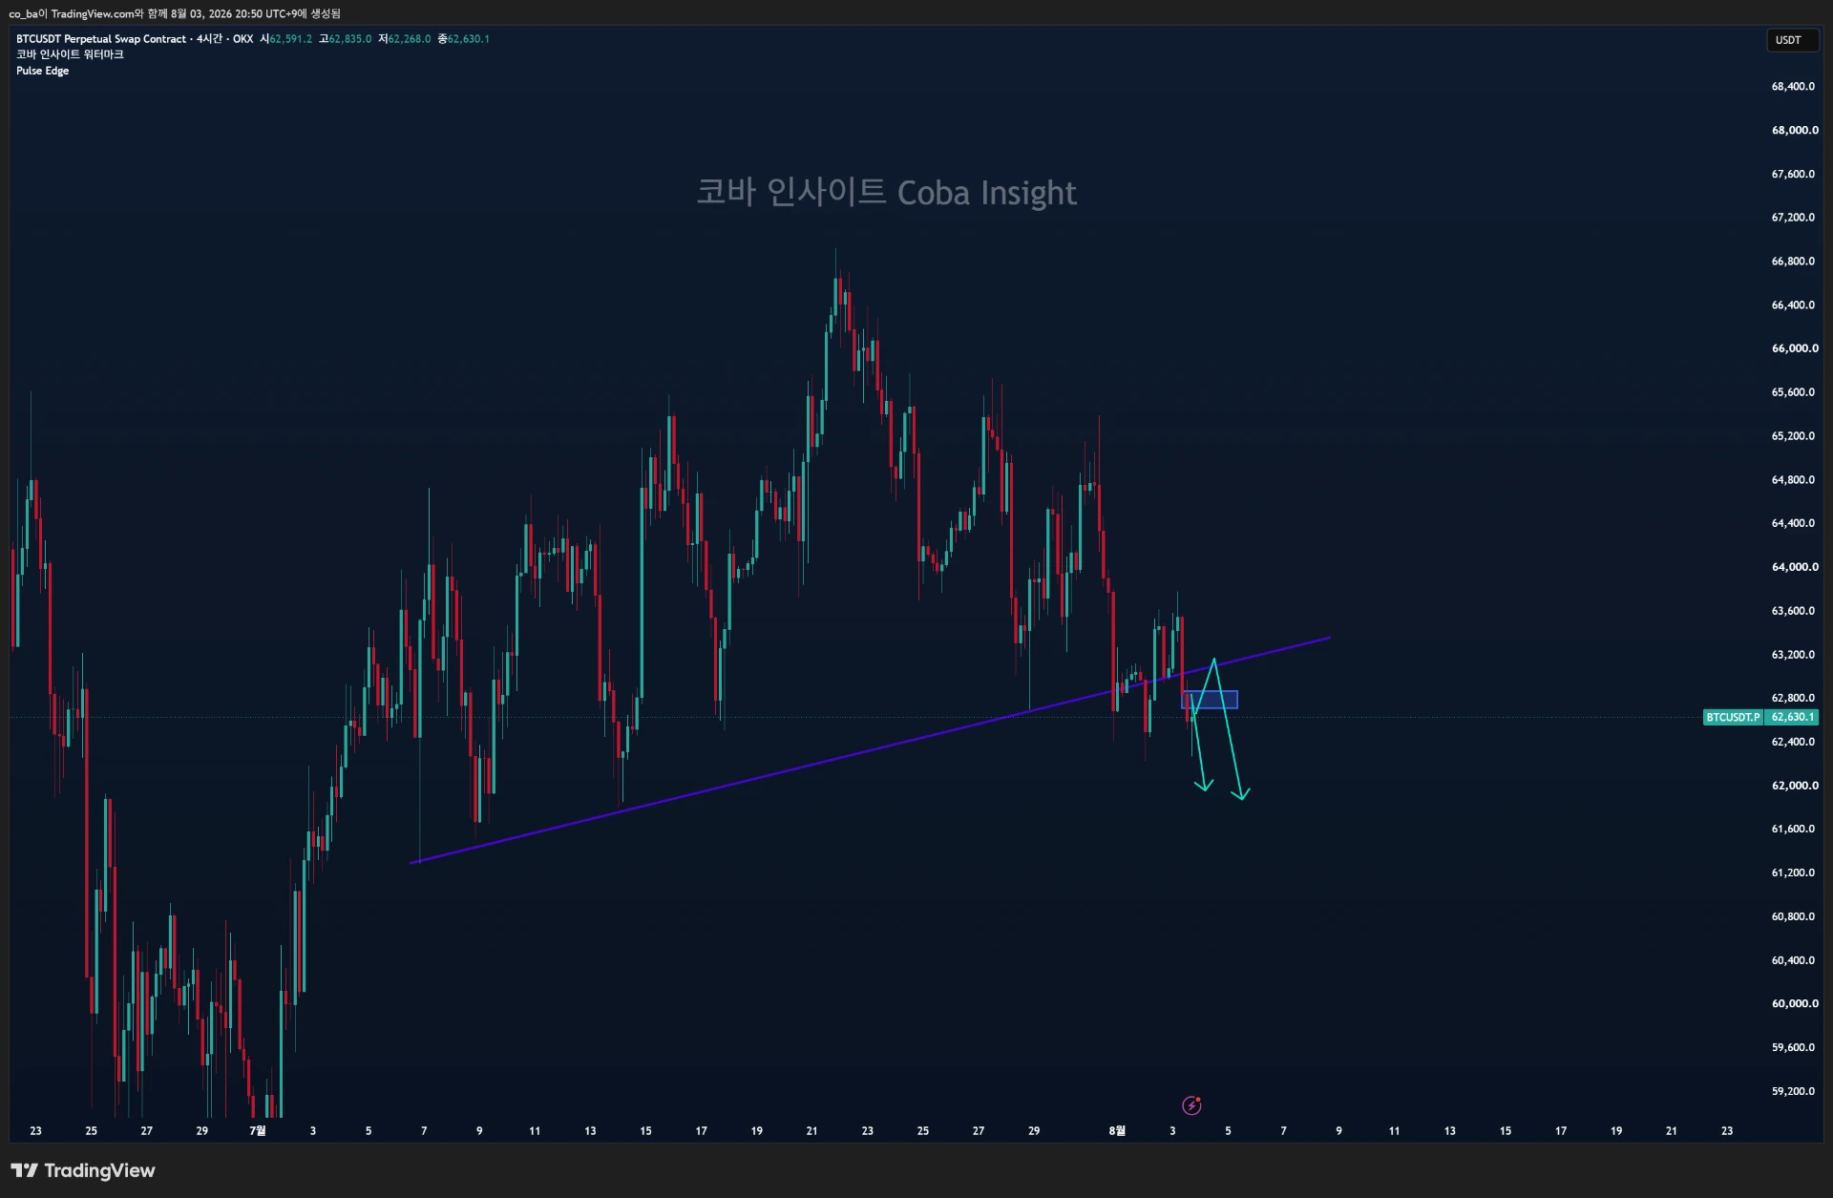Click the open value 62,591.2 in the header
The image size is (1833, 1198).
pyautogui.click(x=290, y=39)
